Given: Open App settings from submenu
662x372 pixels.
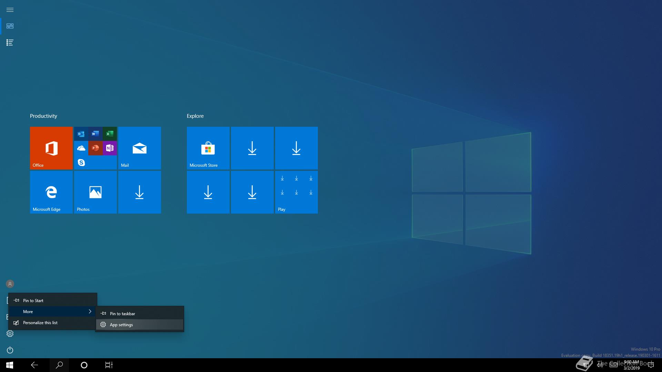Looking at the screenshot, I should coord(140,324).
